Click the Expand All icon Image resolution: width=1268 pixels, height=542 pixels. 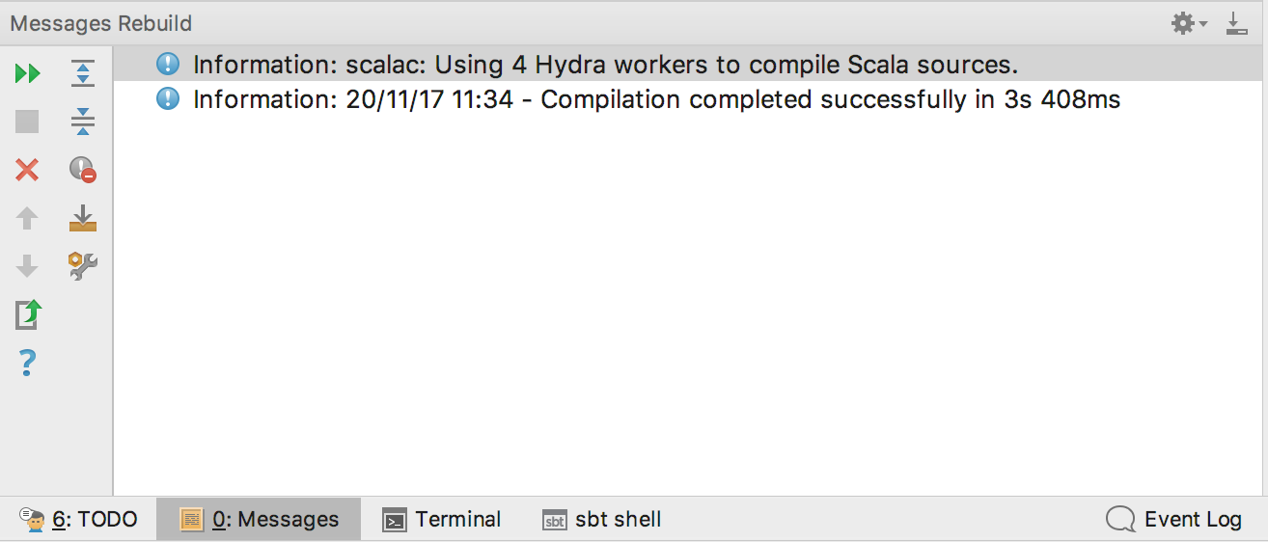pos(83,73)
